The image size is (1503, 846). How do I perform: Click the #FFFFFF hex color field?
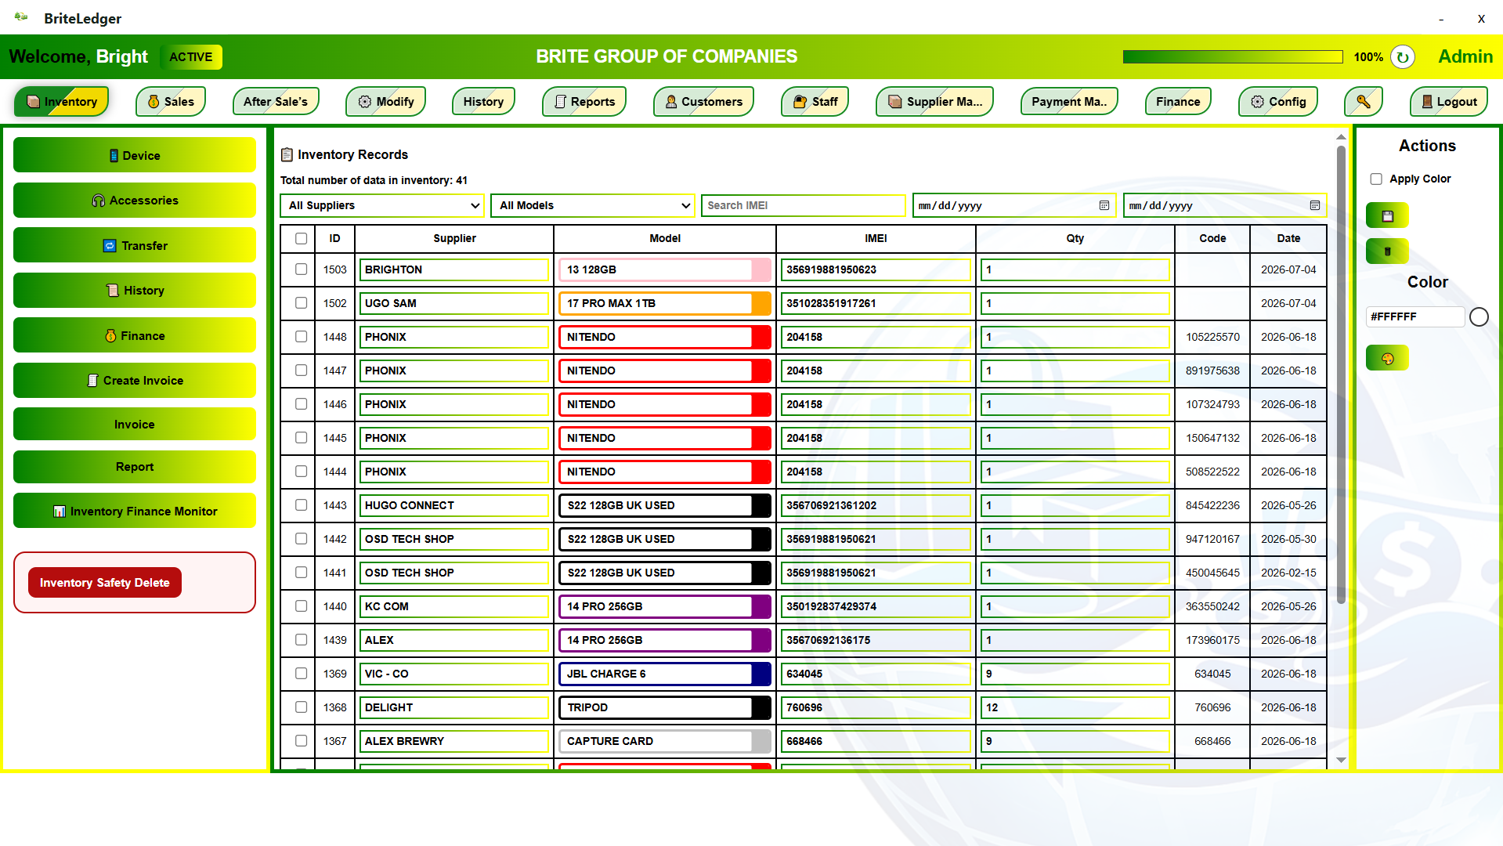coord(1415,316)
